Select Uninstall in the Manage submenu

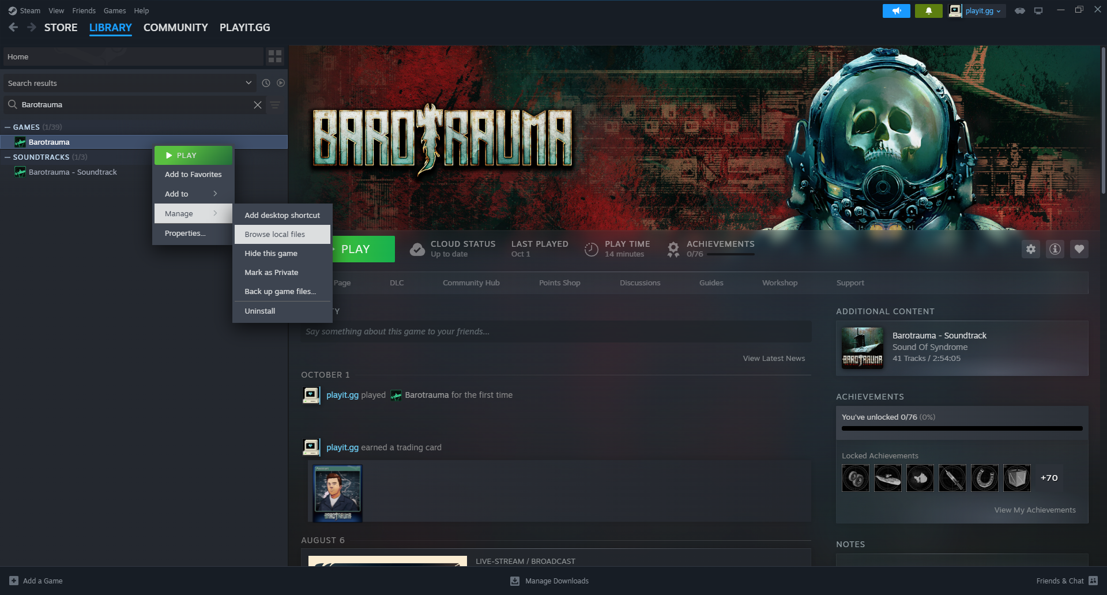(283, 311)
